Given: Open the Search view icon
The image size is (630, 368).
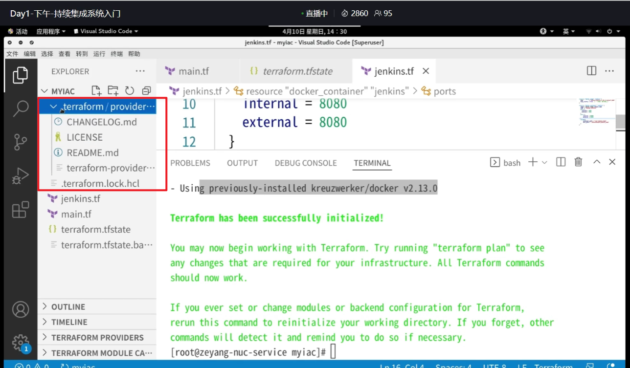Looking at the screenshot, I should (x=21, y=108).
